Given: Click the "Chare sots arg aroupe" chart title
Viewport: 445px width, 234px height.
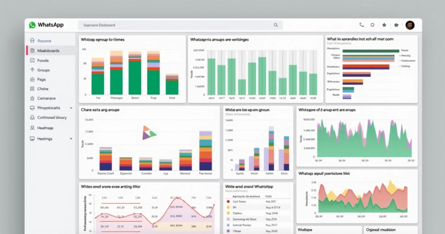Looking at the screenshot, I should pyautogui.click(x=100, y=110).
